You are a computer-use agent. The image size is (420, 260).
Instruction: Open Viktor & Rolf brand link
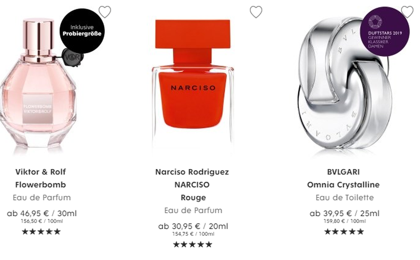(40, 172)
